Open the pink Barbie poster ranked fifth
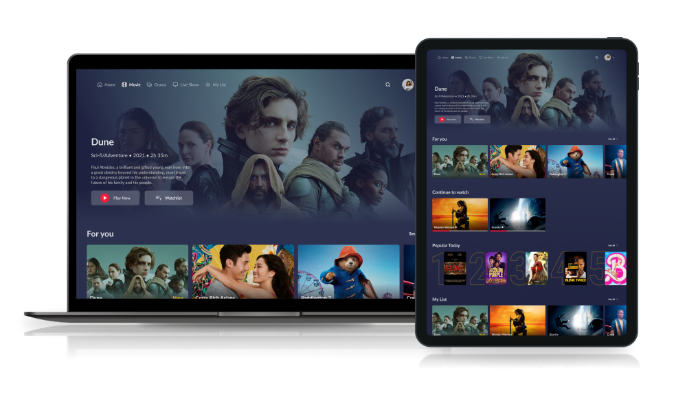The image size is (687, 412). [x=616, y=268]
